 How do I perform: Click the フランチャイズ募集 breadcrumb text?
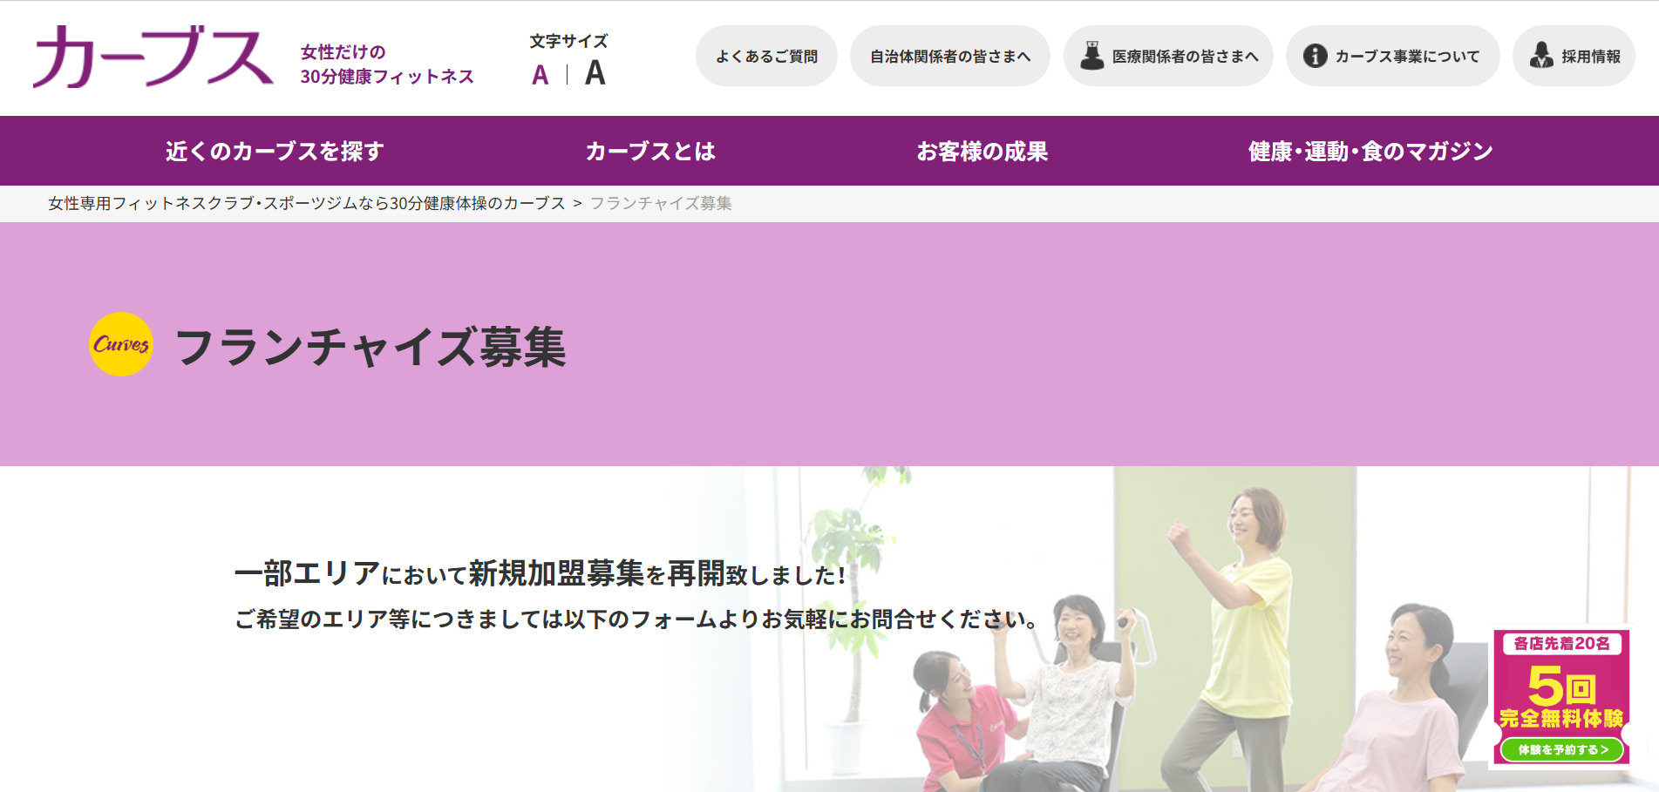tap(661, 203)
